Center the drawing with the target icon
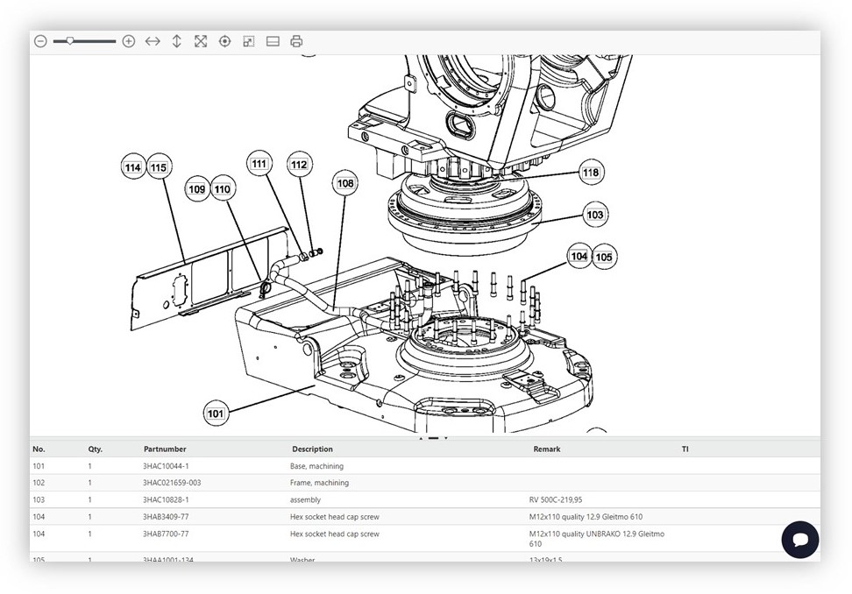This screenshot has width=852, height=594. coord(224,41)
